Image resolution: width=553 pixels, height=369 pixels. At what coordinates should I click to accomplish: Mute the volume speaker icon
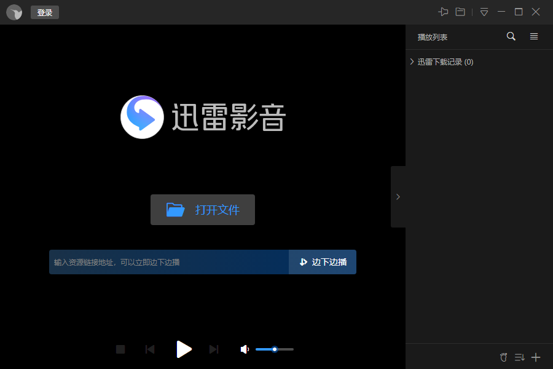[x=244, y=349]
